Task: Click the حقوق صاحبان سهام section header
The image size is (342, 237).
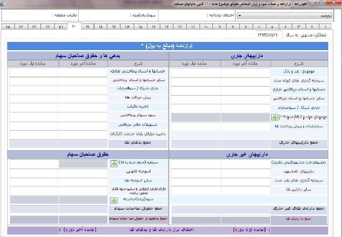Action: click(88, 155)
